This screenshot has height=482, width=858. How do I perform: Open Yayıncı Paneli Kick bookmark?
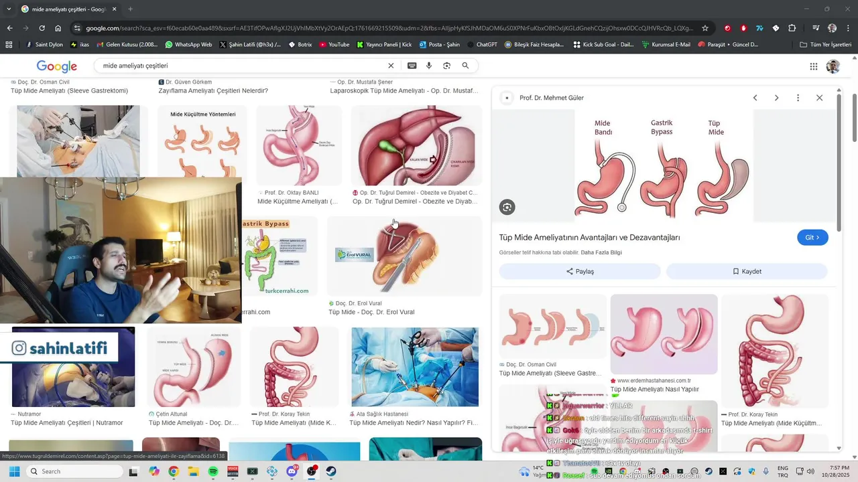384,44
